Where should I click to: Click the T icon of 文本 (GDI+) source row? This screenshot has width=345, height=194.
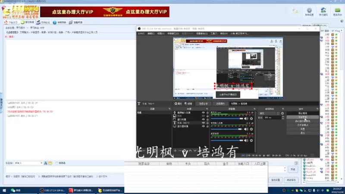(175, 123)
